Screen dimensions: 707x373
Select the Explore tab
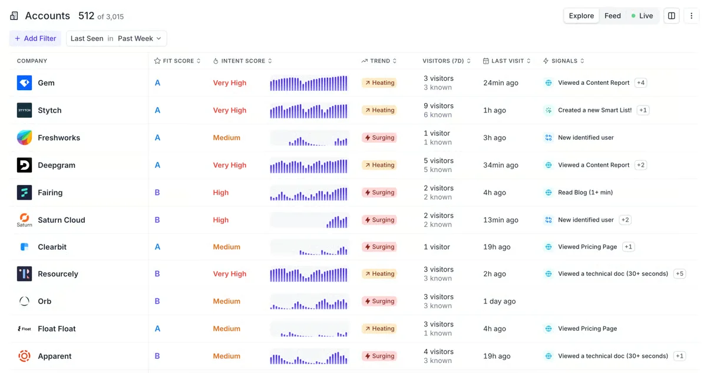point(581,16)
